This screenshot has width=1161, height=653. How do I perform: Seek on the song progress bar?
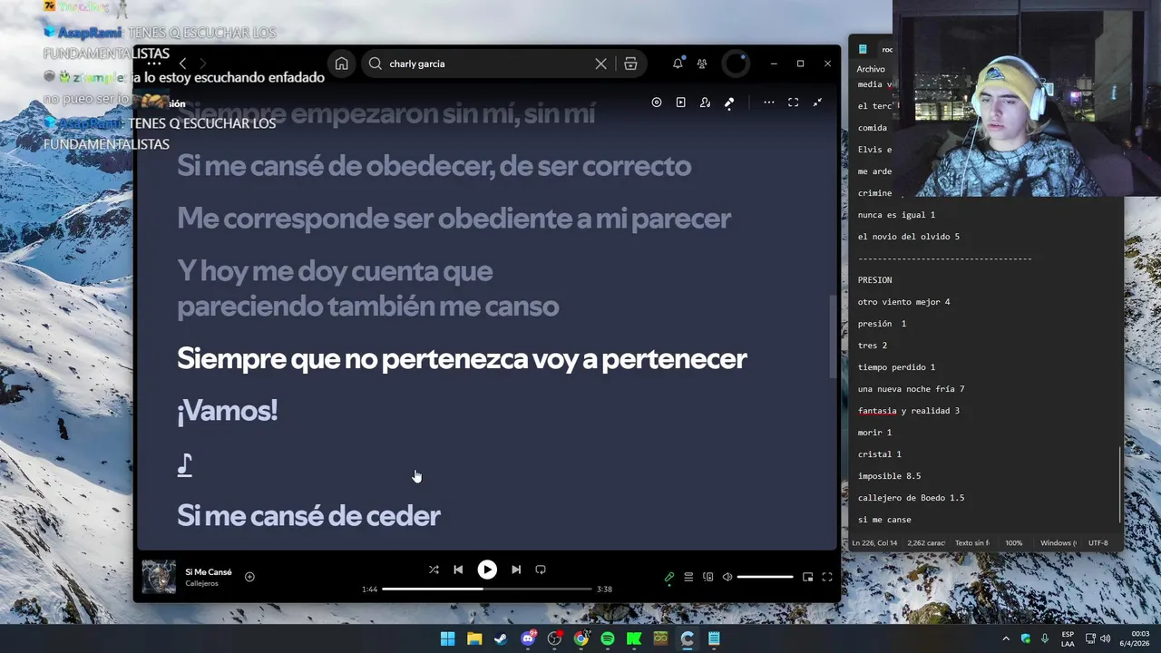coord(486,589)
